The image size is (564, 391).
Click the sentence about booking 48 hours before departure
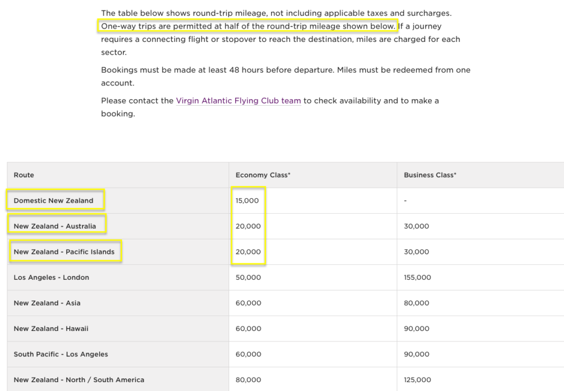click(x=218, y=70)
